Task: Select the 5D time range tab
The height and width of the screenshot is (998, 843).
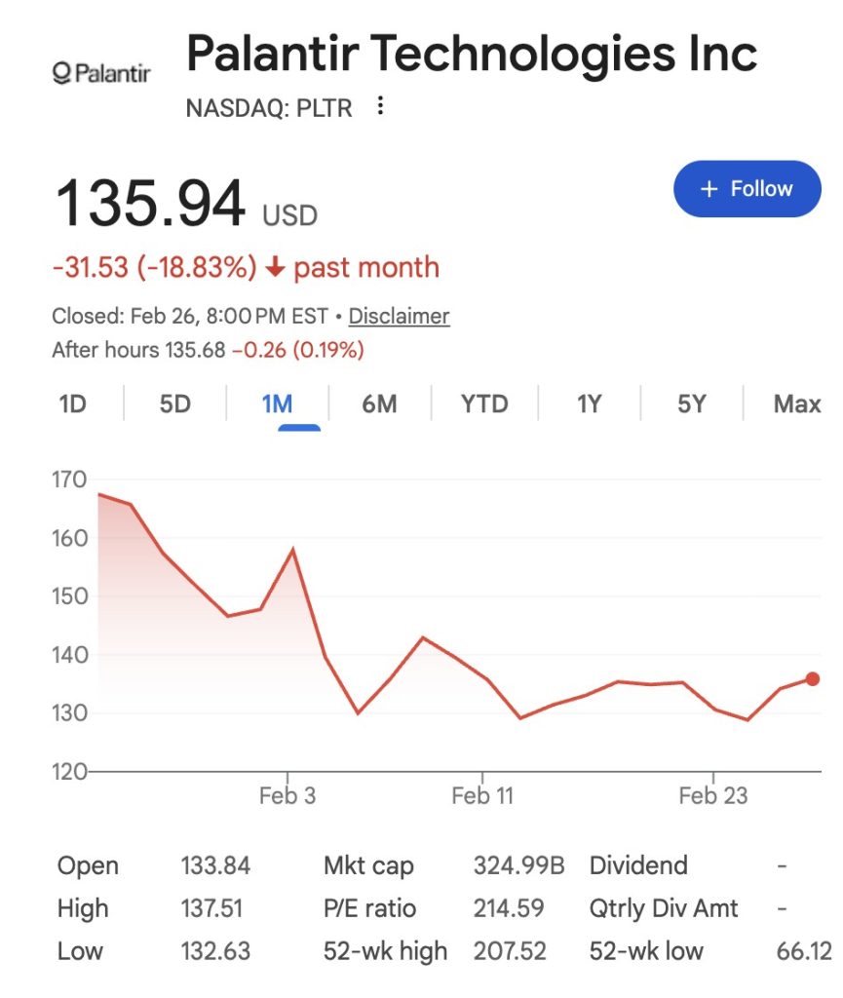Action: pos(175,403)
